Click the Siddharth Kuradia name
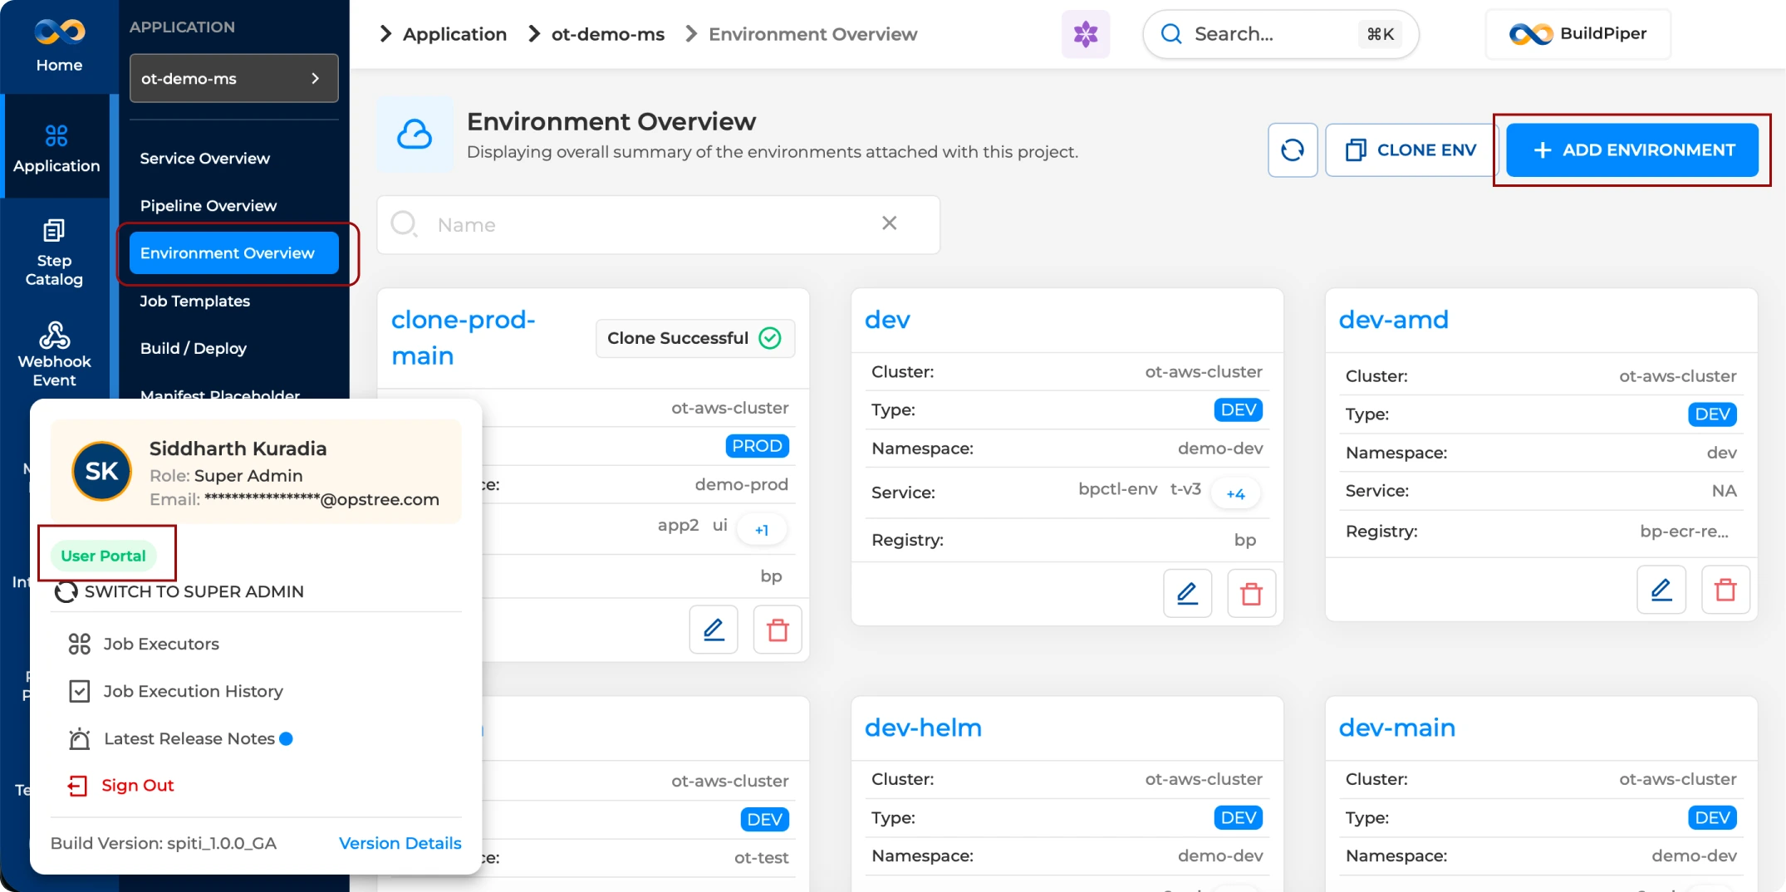The height and width of the screenshot is (892, 1786). coord(238,448)
